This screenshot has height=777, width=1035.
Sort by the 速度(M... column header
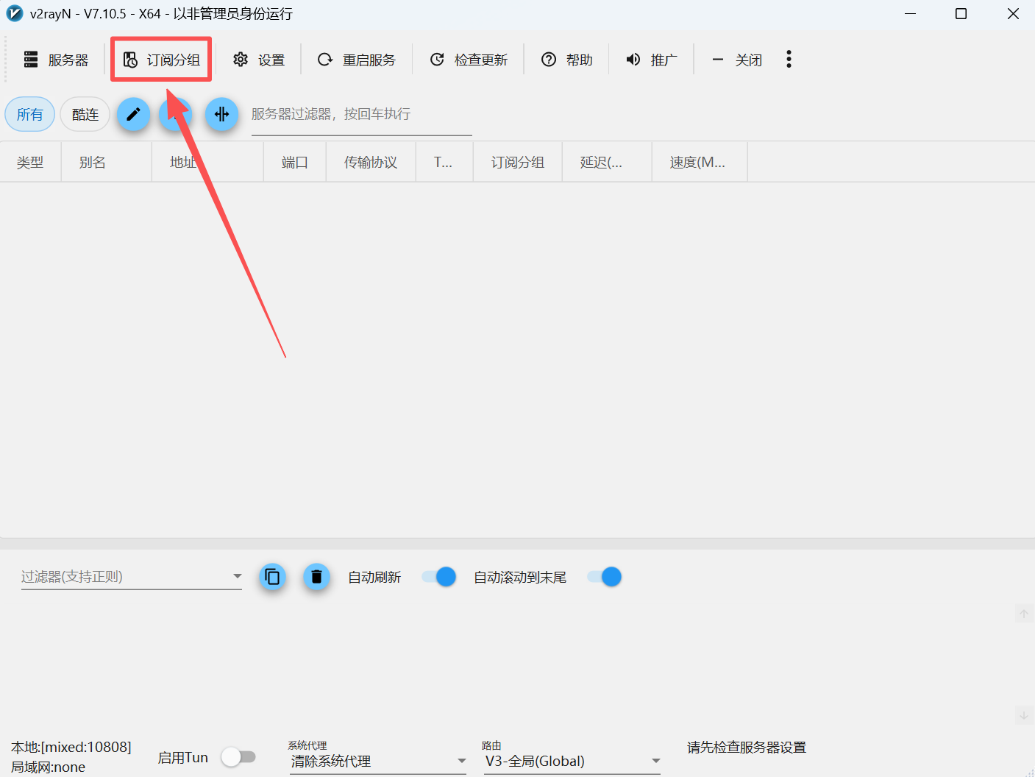coord(700,162)
